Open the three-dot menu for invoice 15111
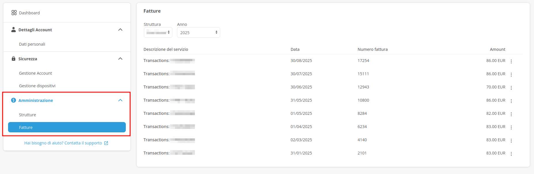Image resolution: width=534 pixels, height=174 pixels. [x=511, y=74]
